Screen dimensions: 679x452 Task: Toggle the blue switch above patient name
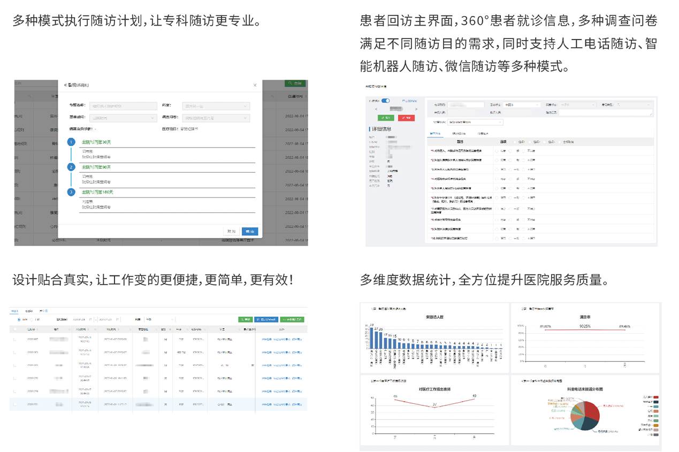[385, 101]
